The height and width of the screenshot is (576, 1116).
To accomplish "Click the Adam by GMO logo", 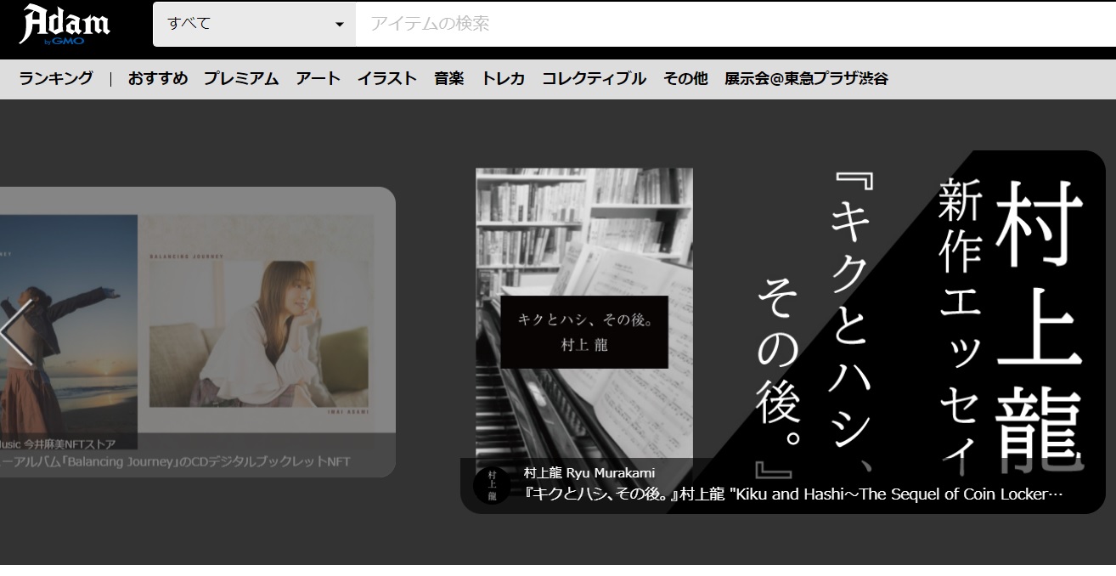I will [x=65, y=24].
